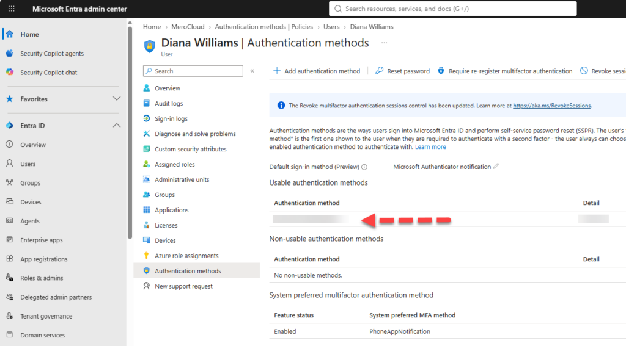Open Overview under Entra ID sidebar
This screenshot has height=346, width=626.
[33, 145]
